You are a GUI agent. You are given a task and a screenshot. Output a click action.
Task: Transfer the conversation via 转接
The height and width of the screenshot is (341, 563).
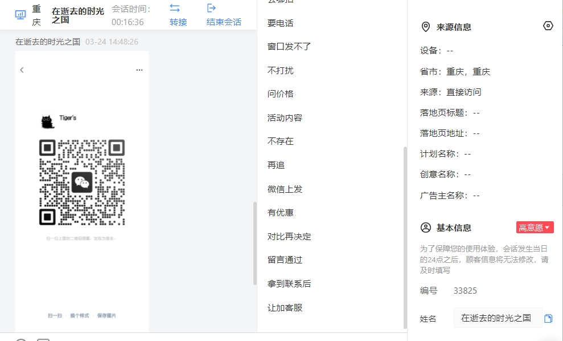pos(178,22)
